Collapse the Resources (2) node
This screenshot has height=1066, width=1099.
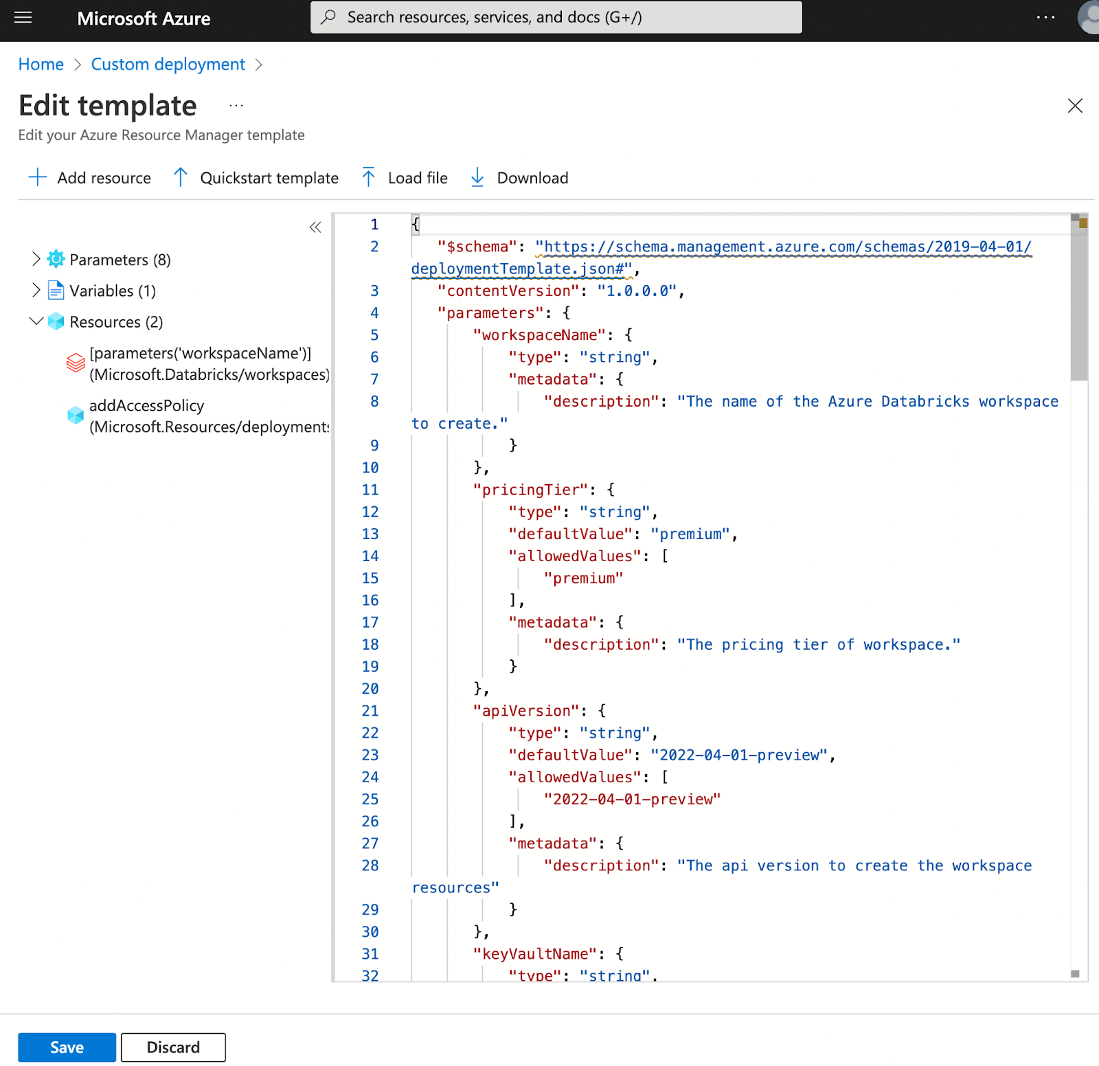click(x=36, y=321)
